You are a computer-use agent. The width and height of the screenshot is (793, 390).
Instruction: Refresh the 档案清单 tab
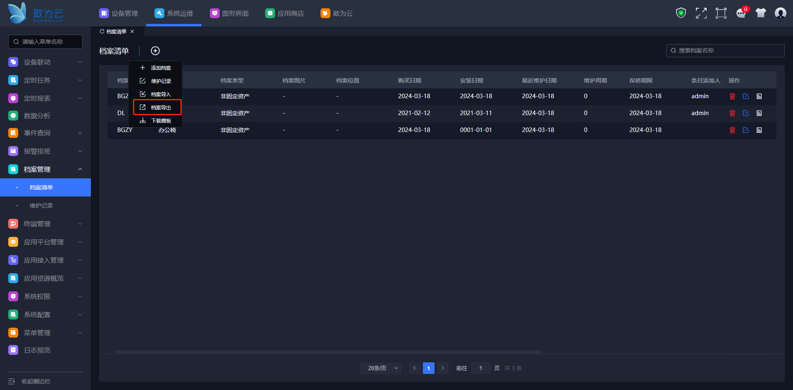tap(102, 32)
